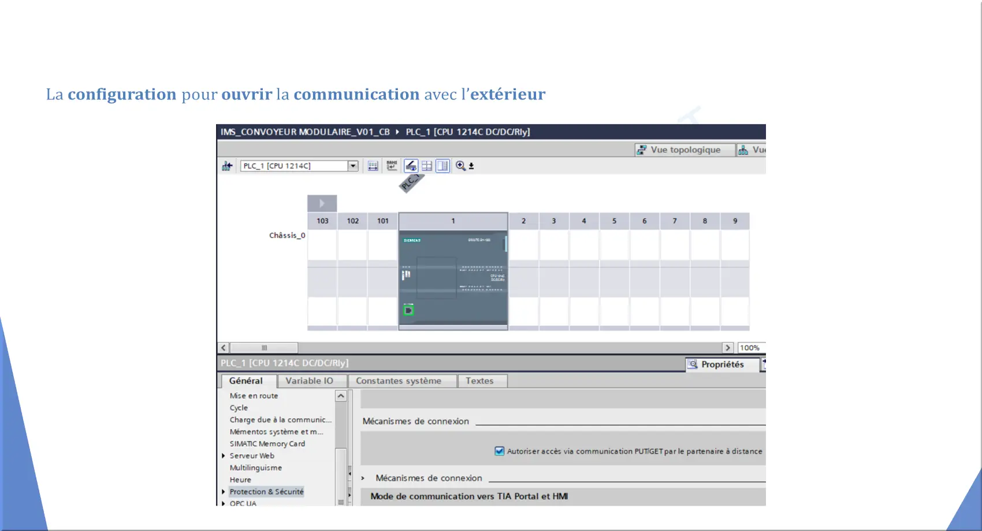Click the grid split view toolbar icon
The width and height of the screenshot is (982, 531).
[x=427, y=166]
